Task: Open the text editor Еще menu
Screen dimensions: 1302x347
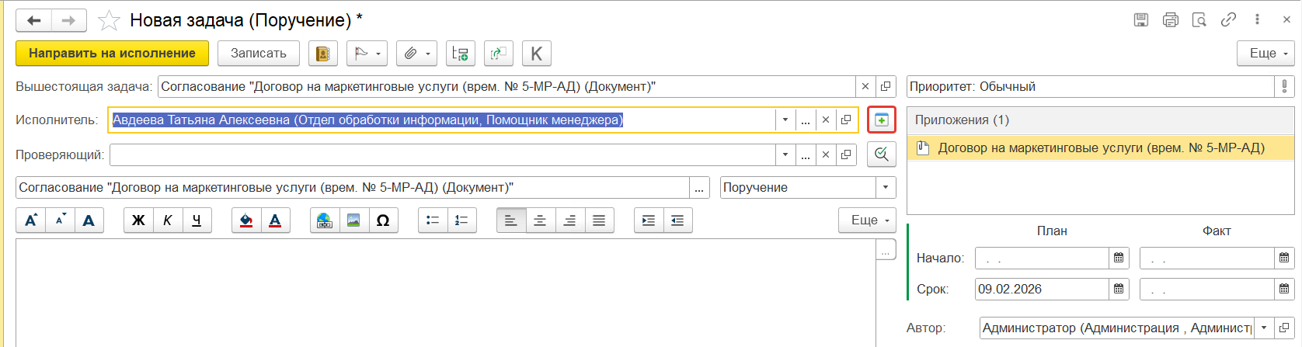Action: coord(867,220)
